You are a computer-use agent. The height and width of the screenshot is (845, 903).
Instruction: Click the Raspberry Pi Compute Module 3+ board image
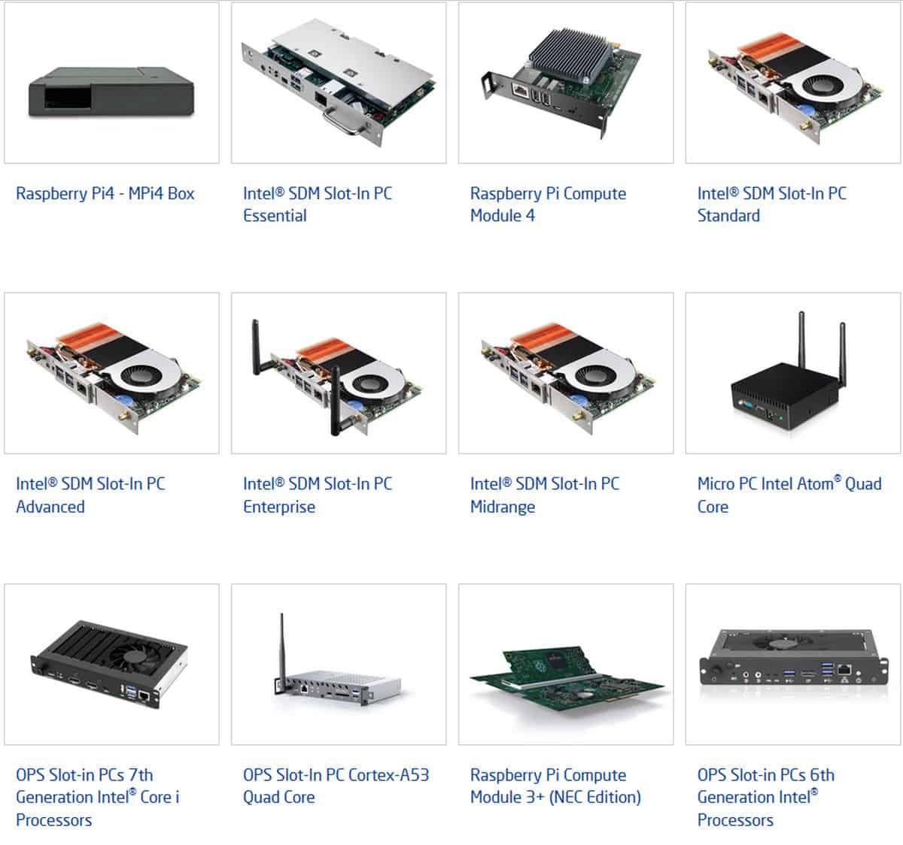tap(566, 665)
